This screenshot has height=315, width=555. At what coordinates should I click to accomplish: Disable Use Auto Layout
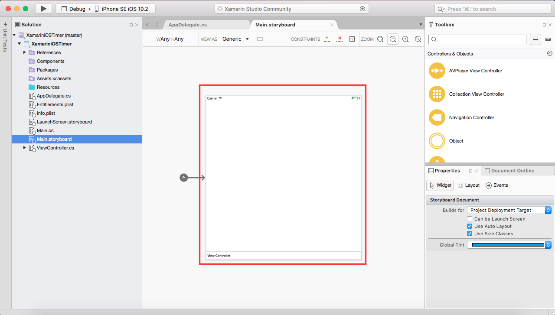[470, 226]
